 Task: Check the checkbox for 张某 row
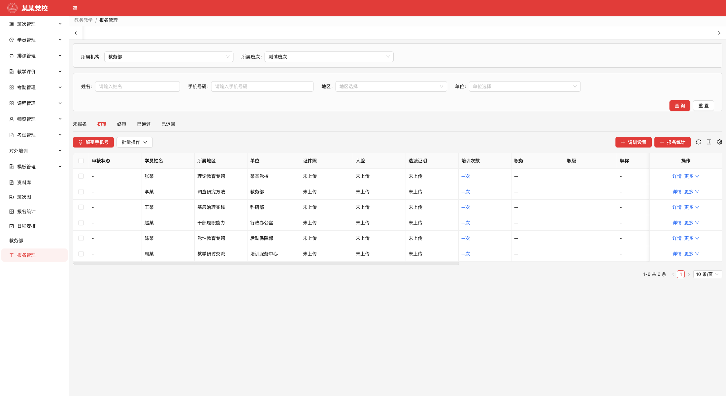[81, 176]
